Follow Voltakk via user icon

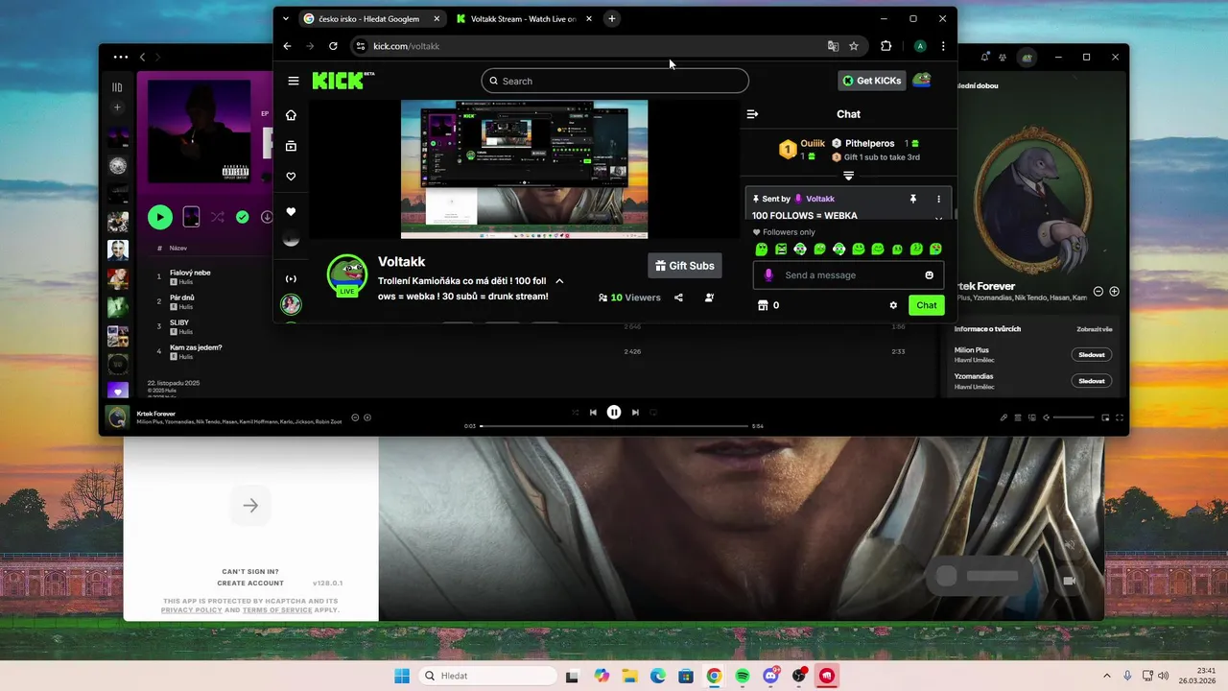coord(709,298)
